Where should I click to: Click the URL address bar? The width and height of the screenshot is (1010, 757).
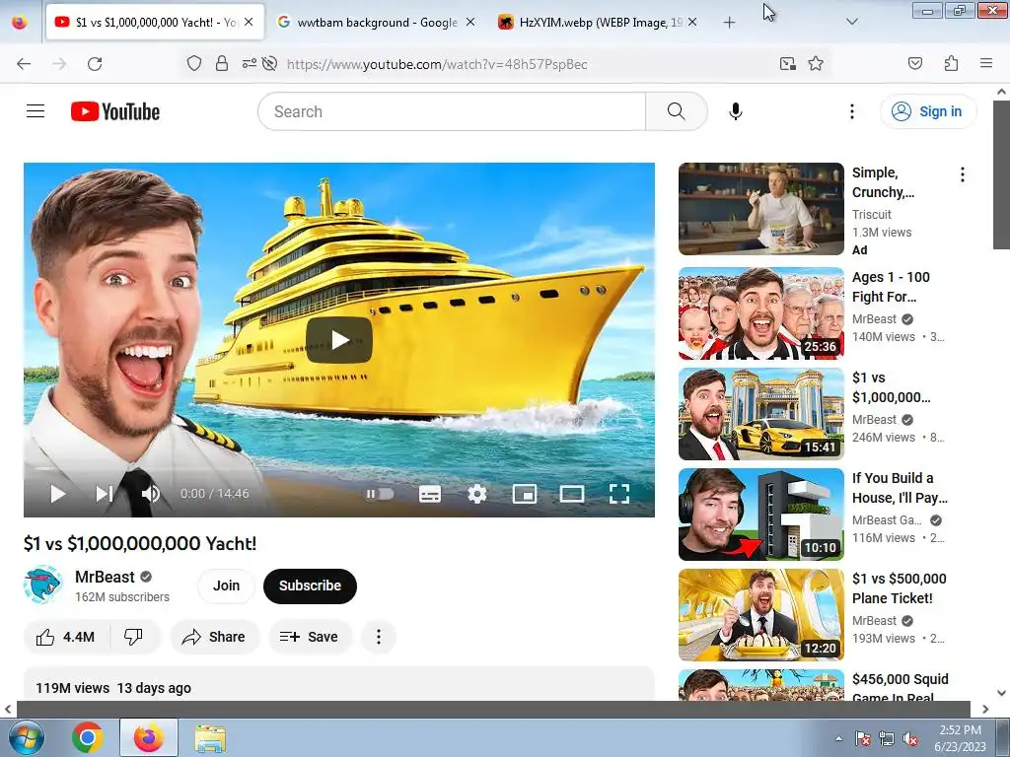click(529, 64)
